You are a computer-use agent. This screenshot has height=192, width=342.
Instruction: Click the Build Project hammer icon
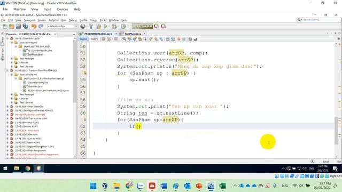[x=91, y=26]
